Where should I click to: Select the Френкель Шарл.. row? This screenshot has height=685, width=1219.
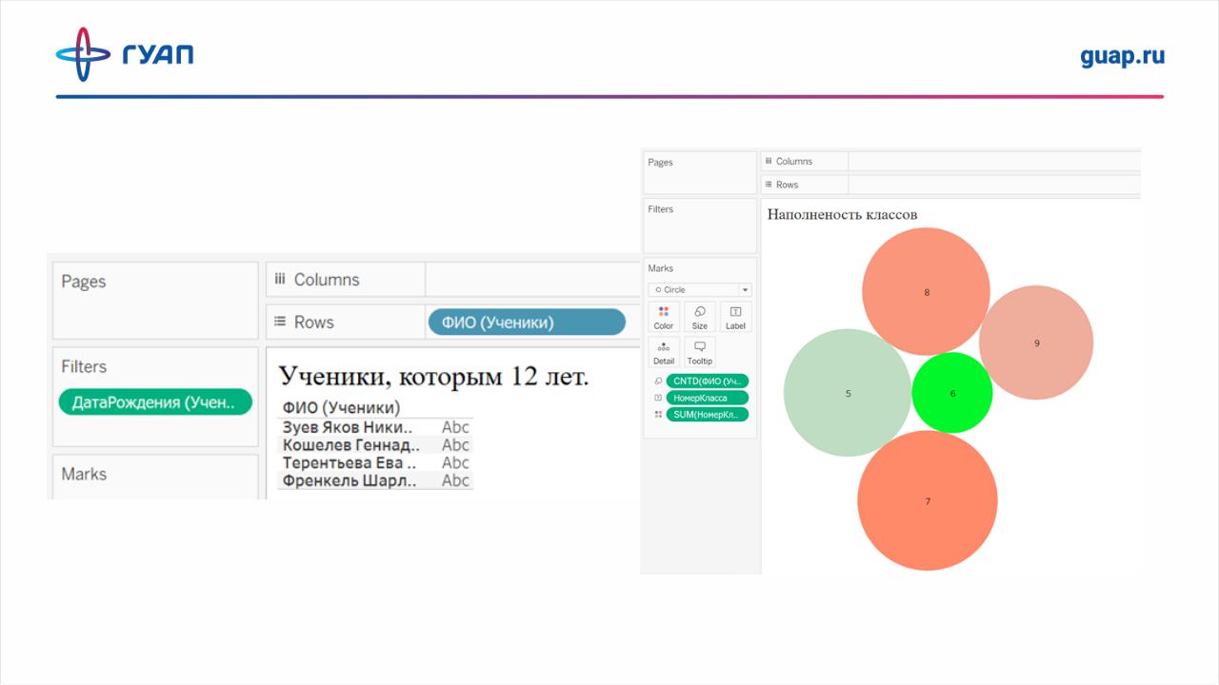(x=350, y=480)
